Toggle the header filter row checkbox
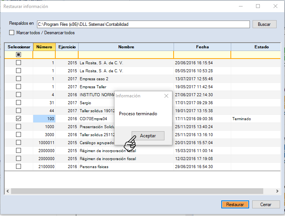 [18, 55]
